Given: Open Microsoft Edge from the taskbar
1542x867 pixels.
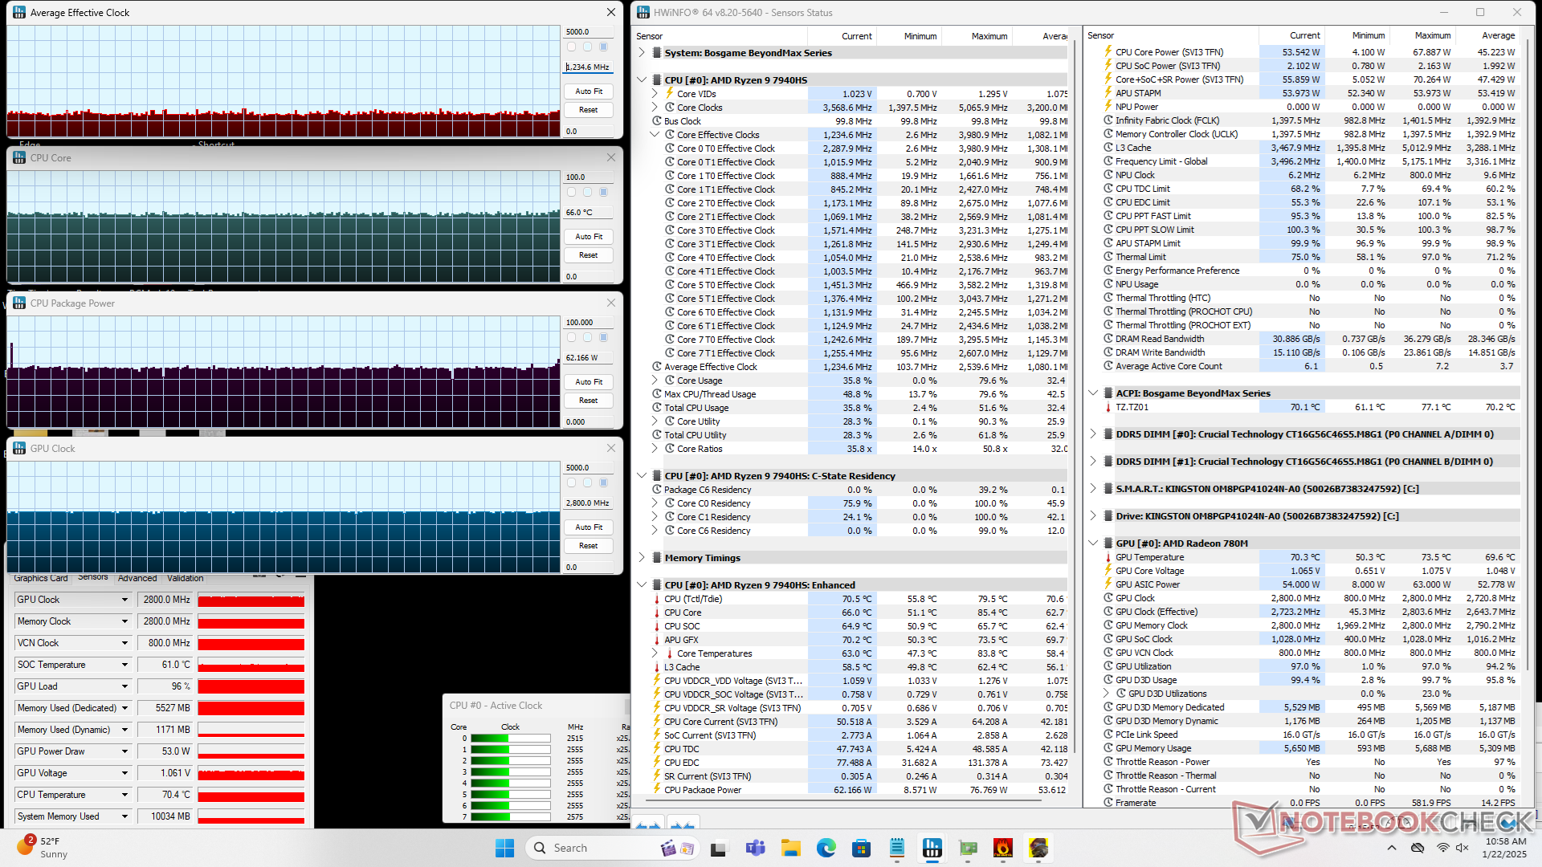Looking at the screenshot, I should click(826, 848).
